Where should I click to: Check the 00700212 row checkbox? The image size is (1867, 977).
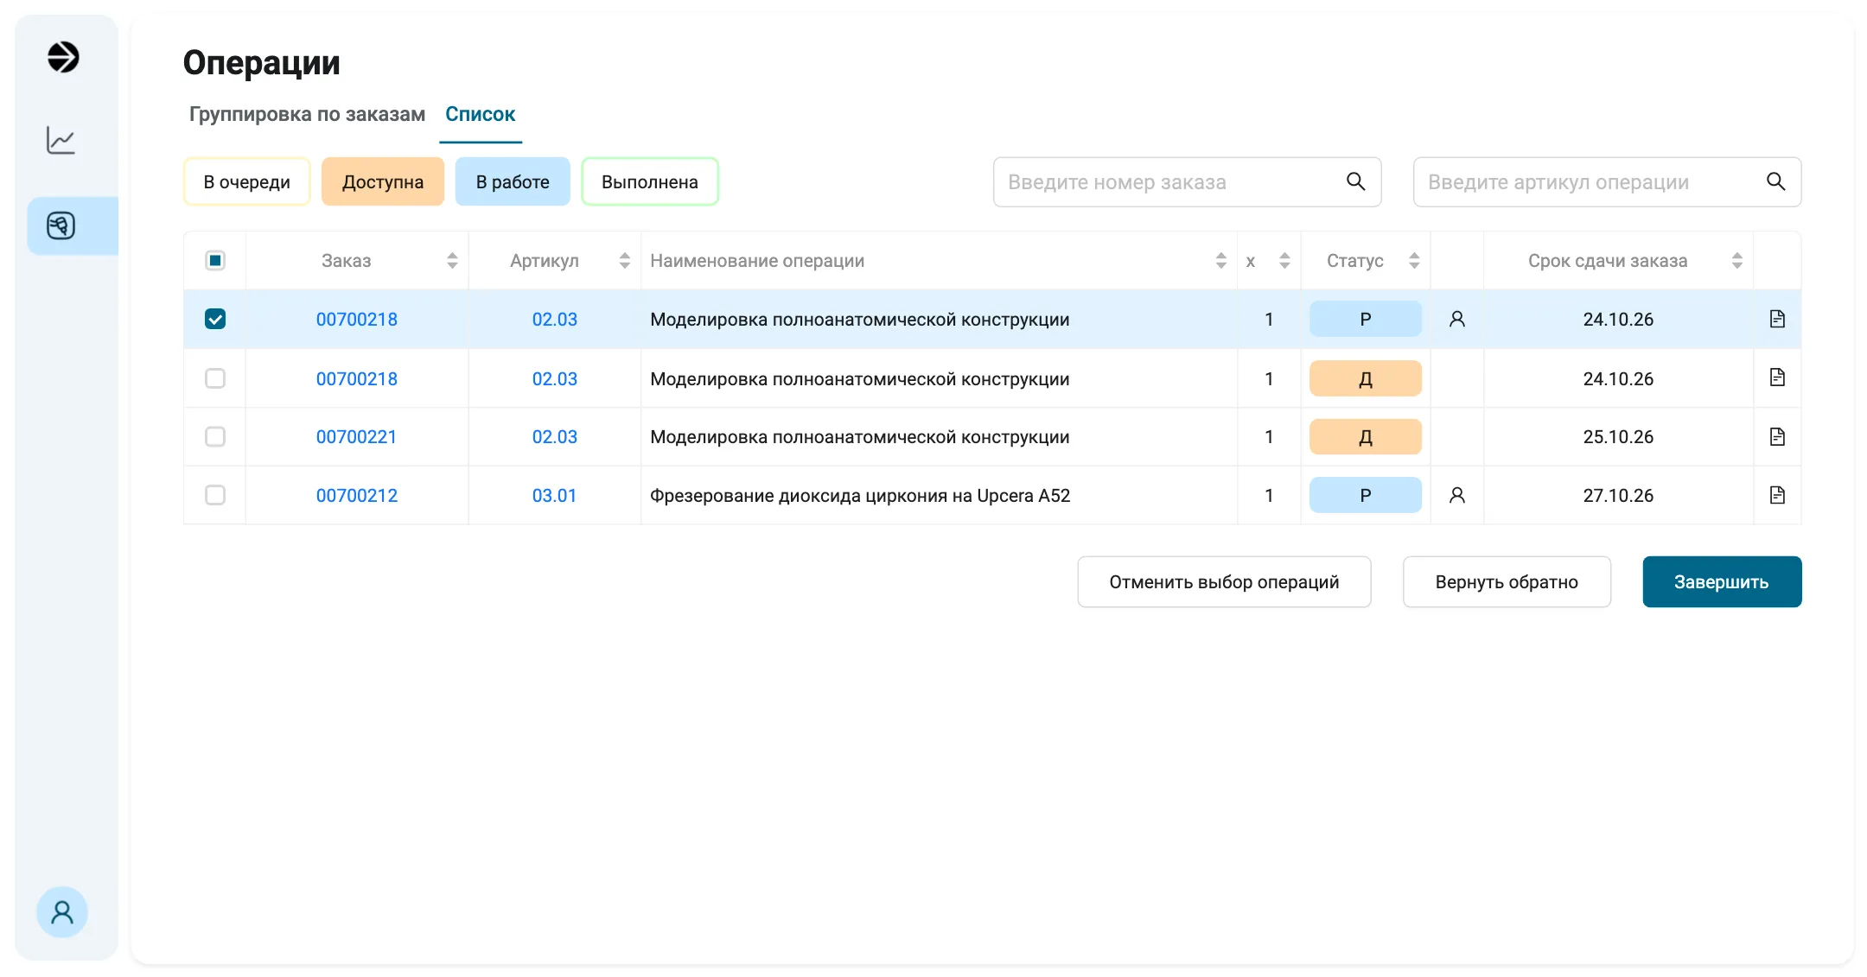[215, 496]
